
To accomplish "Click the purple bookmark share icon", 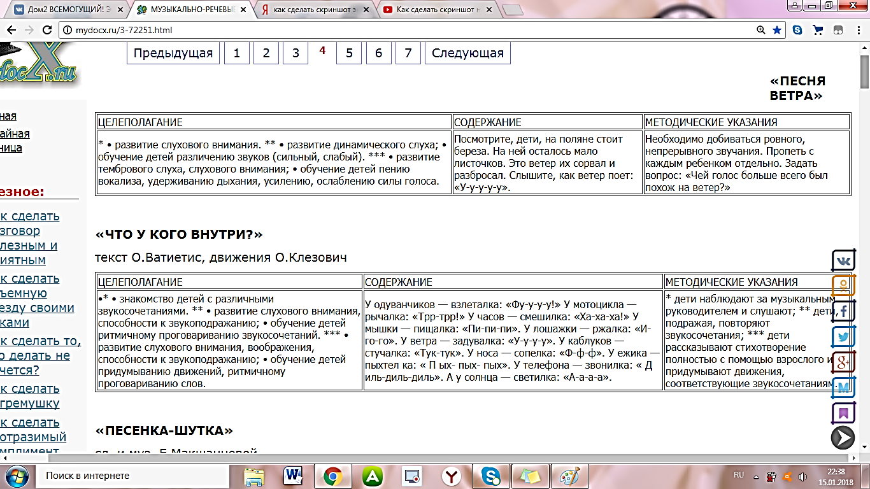I will click(844, 413).
